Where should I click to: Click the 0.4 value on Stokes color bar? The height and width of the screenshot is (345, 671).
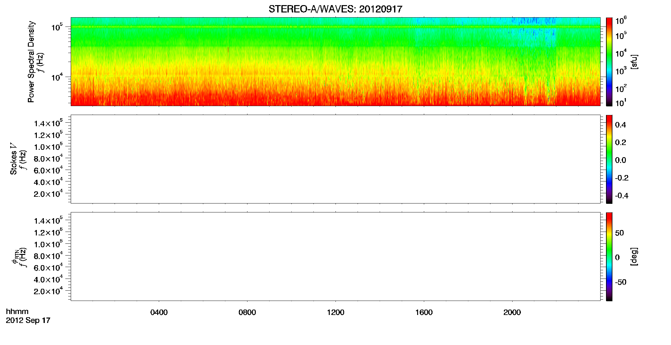620,125
